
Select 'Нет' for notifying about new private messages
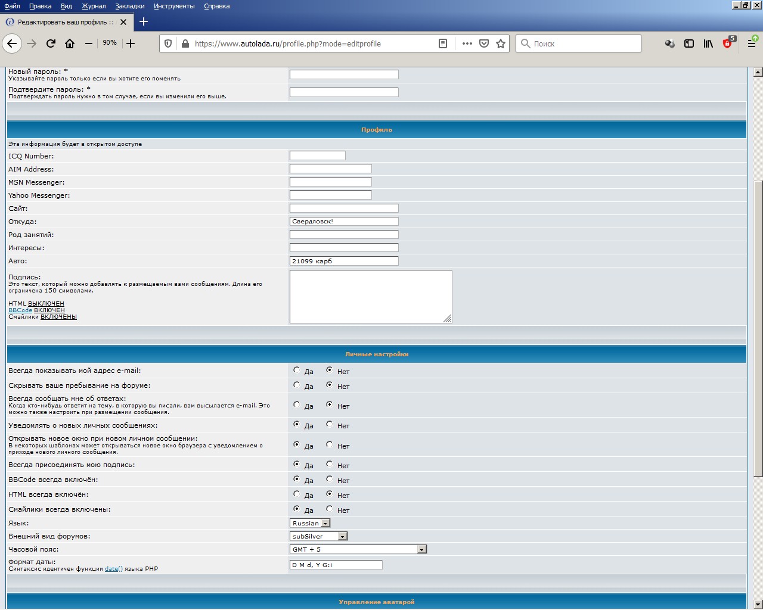click(330, 425)
